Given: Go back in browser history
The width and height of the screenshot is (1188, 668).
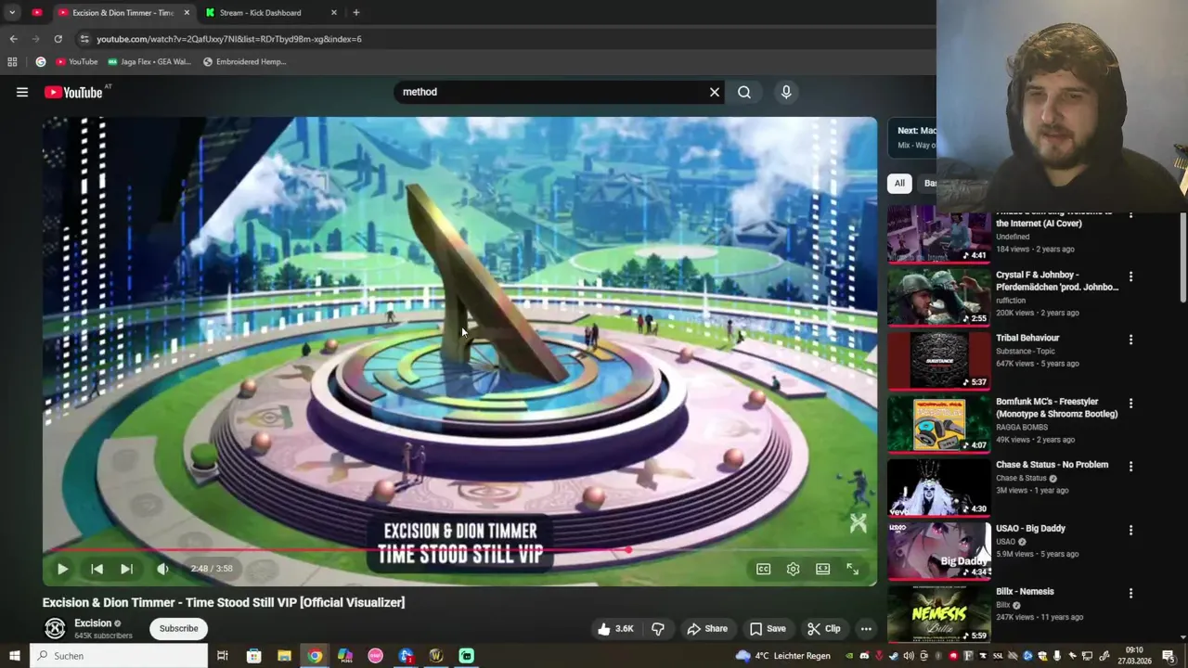Looking at the screenshot, I should click(x=13, y=39).
